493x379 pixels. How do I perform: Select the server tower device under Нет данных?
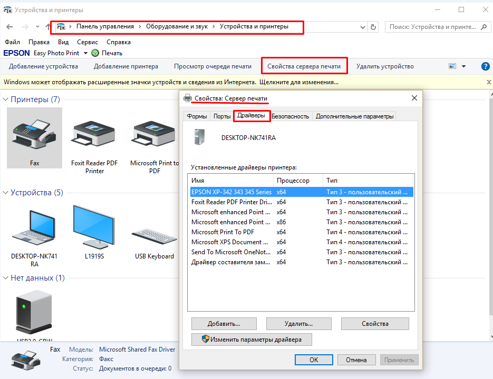click(x=34, y=312)
